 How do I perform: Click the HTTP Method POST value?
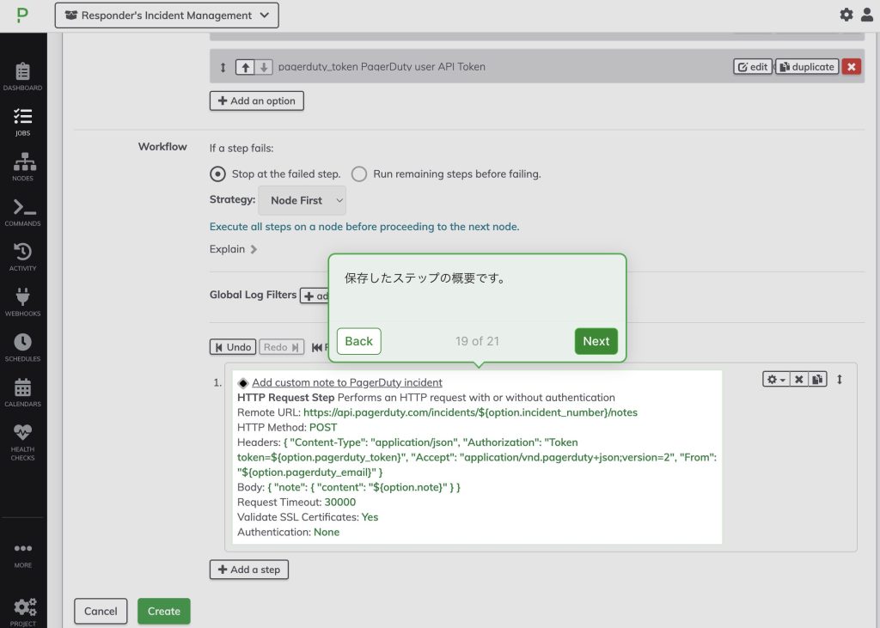(x=323, y=428)
